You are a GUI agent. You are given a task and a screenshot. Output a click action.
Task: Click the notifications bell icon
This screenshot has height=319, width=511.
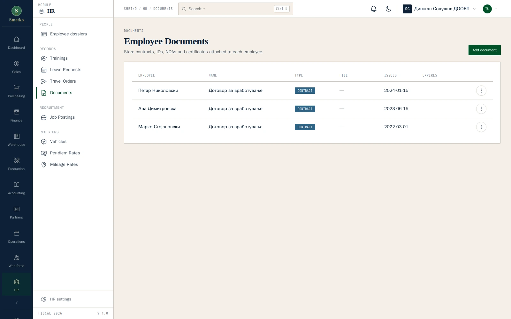coord(374,9)
